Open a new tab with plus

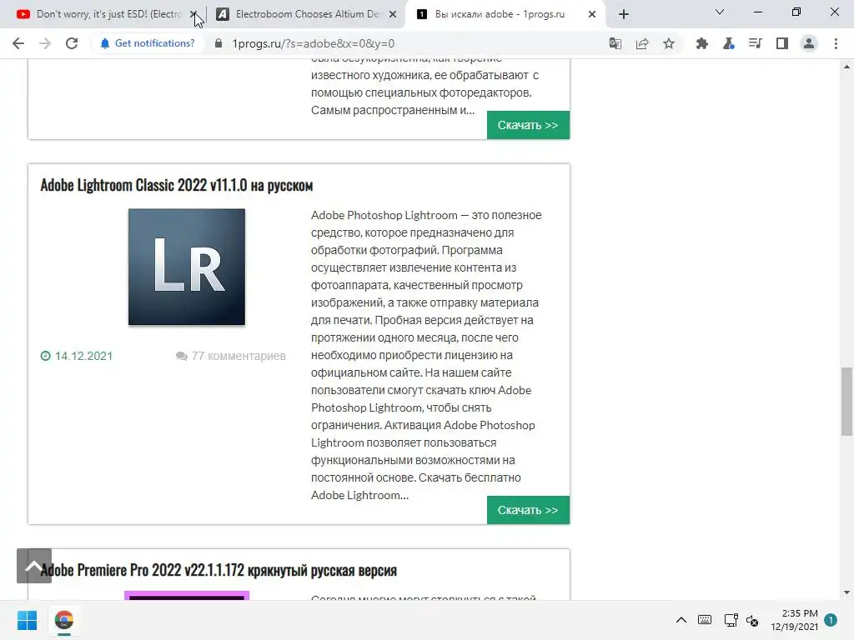[x=624, y=14]
